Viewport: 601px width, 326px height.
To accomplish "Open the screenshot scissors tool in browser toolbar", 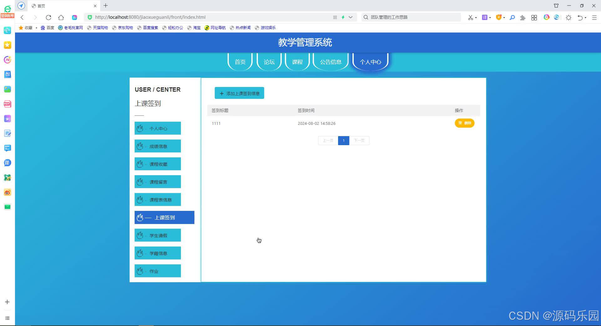I will 471,17.
